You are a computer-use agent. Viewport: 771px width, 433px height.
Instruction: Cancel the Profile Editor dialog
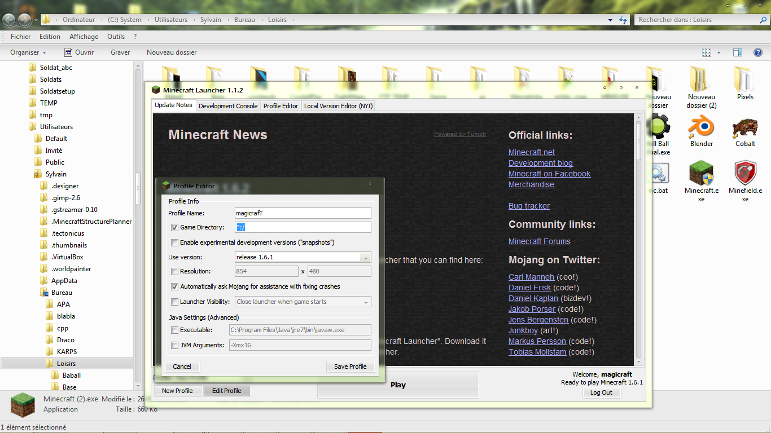pos(182,366)
